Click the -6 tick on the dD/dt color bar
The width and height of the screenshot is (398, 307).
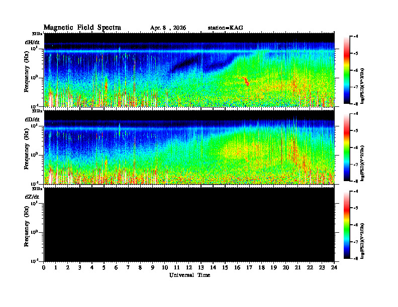point(356,147)
